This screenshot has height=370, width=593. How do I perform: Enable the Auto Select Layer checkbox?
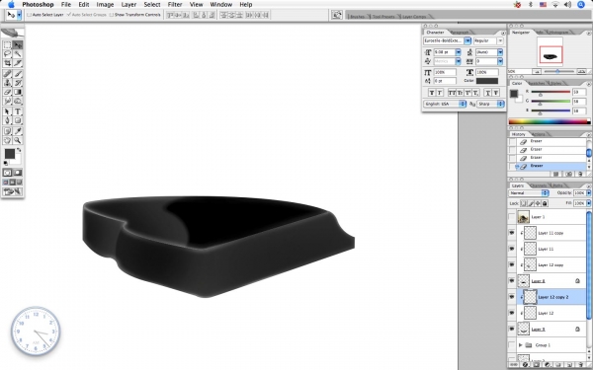(29, 15)
